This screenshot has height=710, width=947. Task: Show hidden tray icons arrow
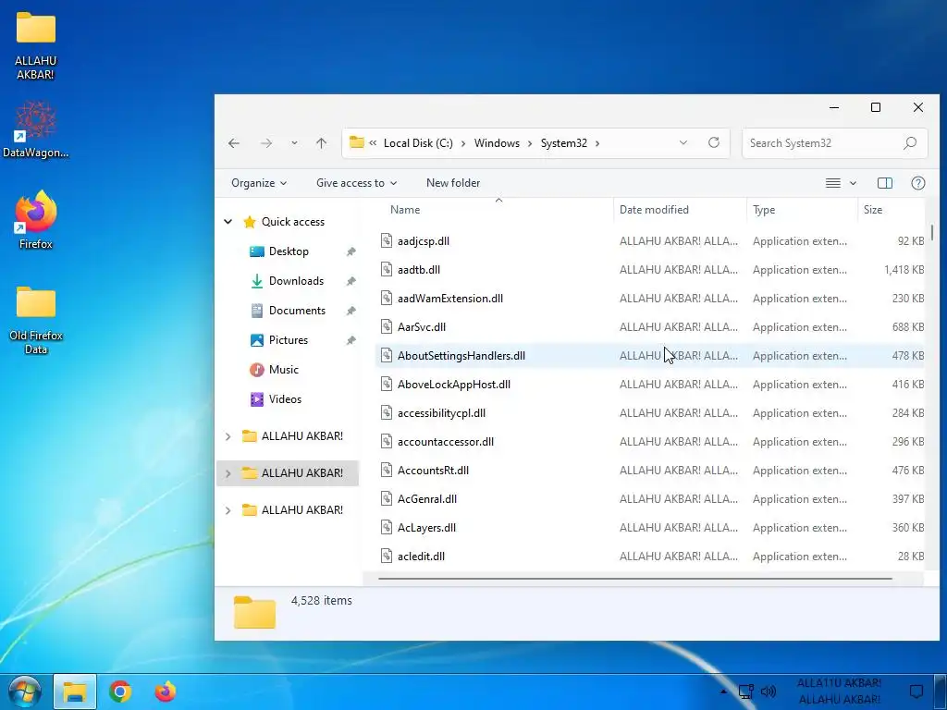point(723,692)
